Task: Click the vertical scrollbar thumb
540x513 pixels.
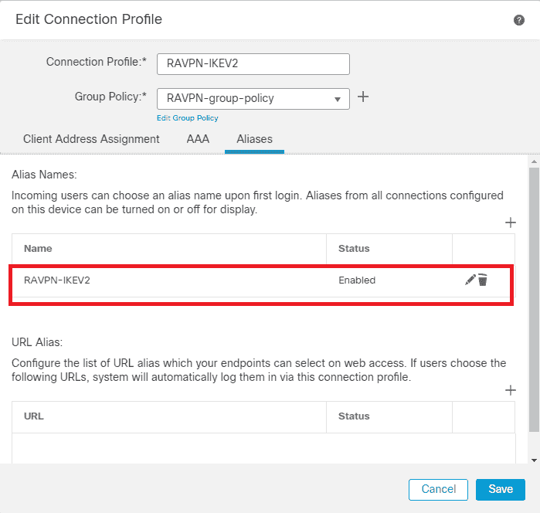Action: click(x=534, y=300)
